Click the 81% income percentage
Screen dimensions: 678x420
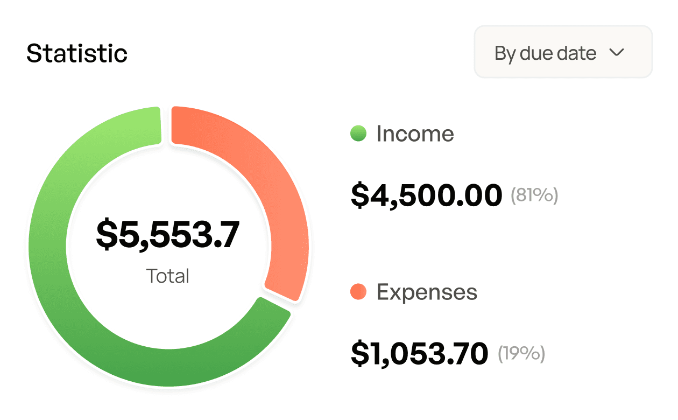point(534,195)
